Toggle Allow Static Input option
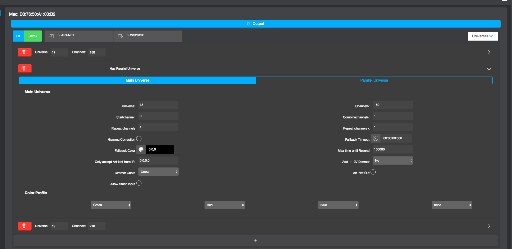 pyautogui.click(x=139, y=183)
